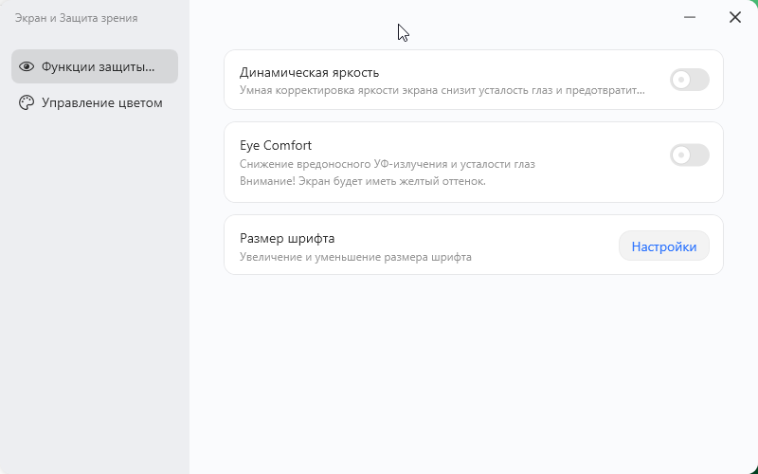This screenshot has height=474, width=758.
Task: Click the Динамическая яркость heading
Action: click(309, 72)
